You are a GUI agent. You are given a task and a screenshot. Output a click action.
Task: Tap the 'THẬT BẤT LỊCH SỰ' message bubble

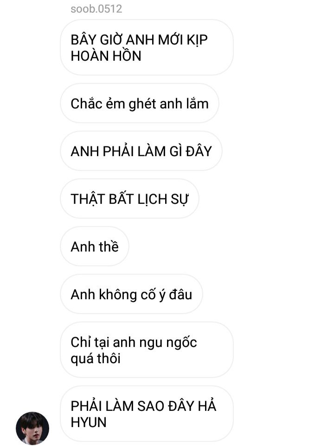click(x=130, y=199)
